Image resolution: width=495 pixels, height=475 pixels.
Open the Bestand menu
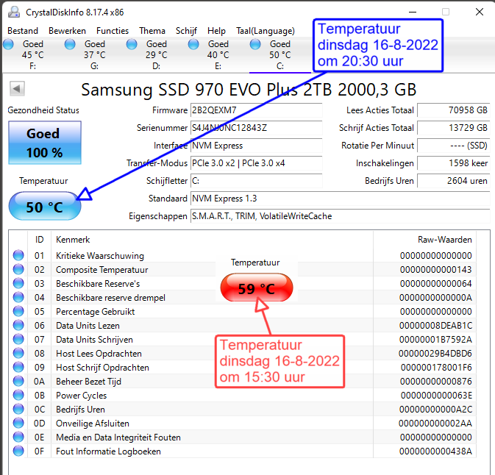23,31
